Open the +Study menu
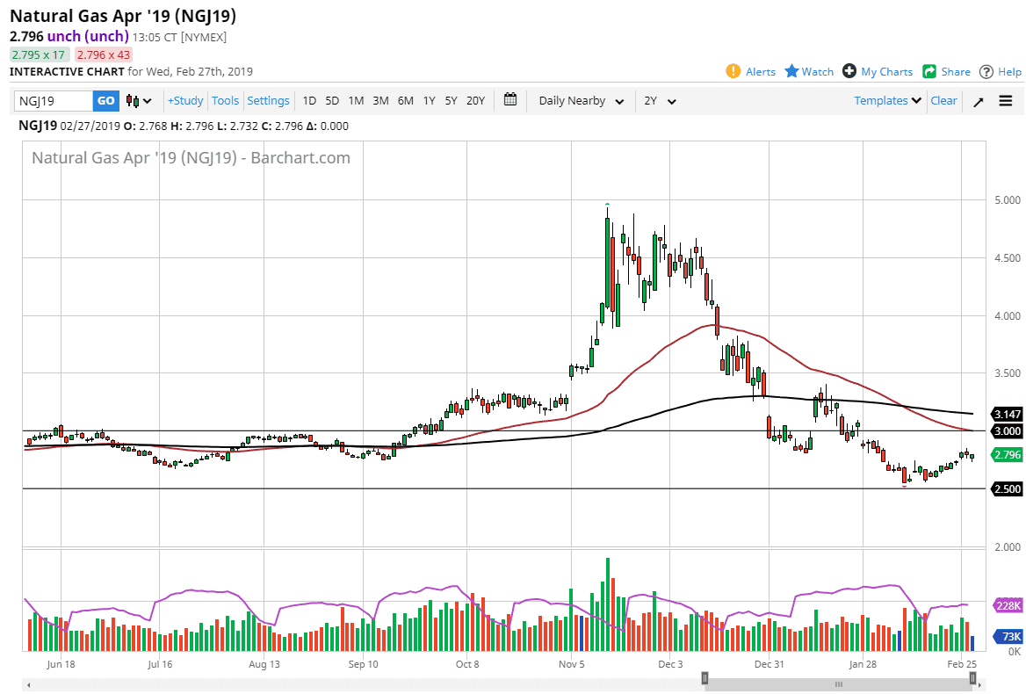This screenshot has height=694, width=1026. [x=185, y=101]
